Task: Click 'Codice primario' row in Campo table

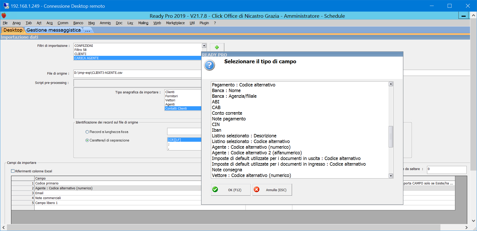Action: coord(118,183)
